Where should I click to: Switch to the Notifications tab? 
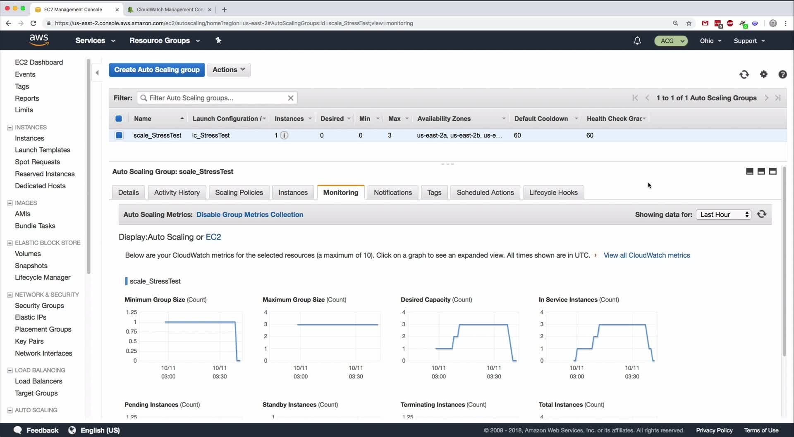click(393, 192)
